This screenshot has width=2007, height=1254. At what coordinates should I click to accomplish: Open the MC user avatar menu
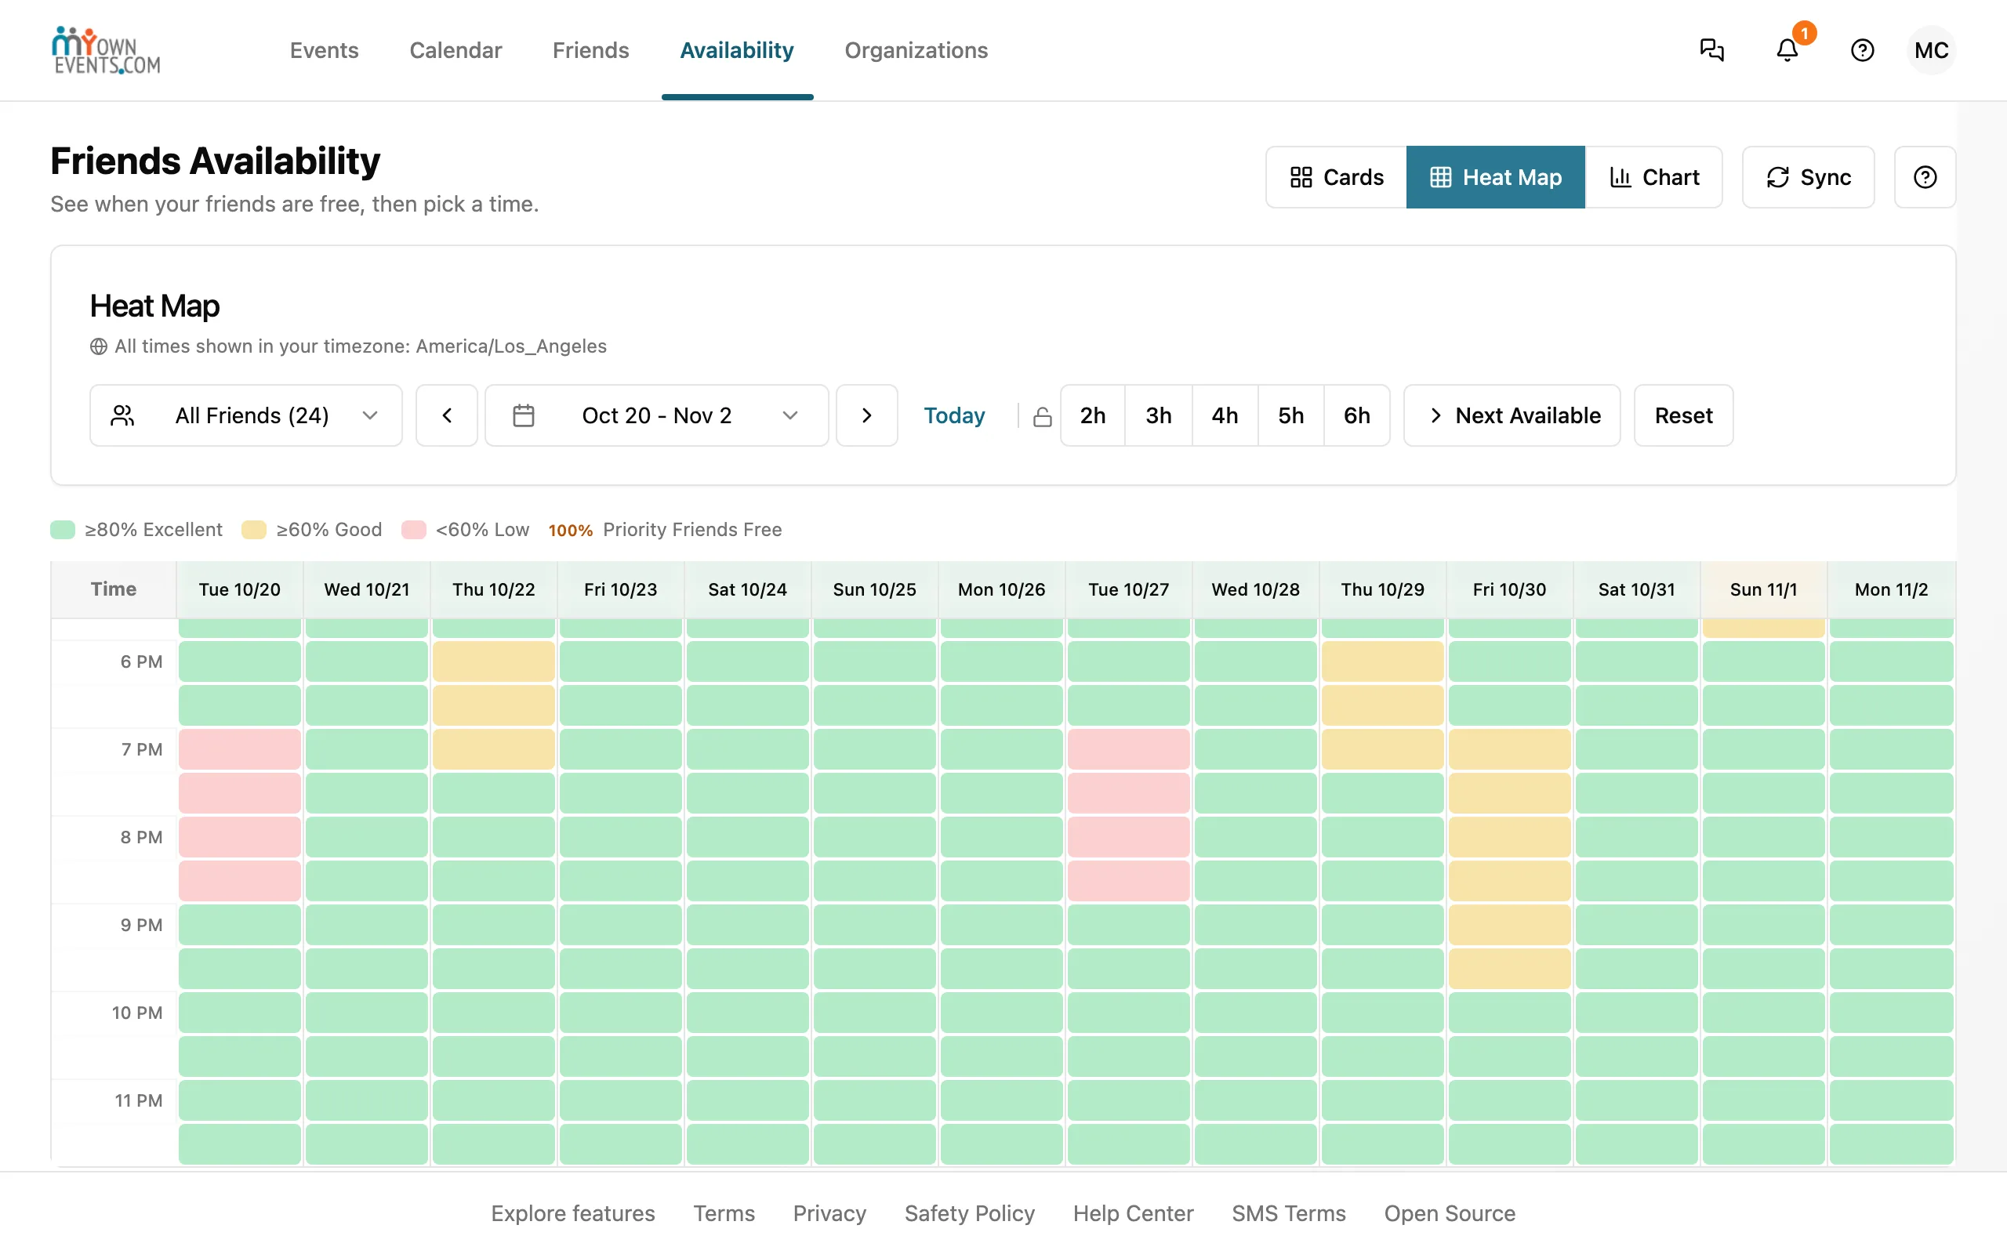click(x=1931, y=51)
